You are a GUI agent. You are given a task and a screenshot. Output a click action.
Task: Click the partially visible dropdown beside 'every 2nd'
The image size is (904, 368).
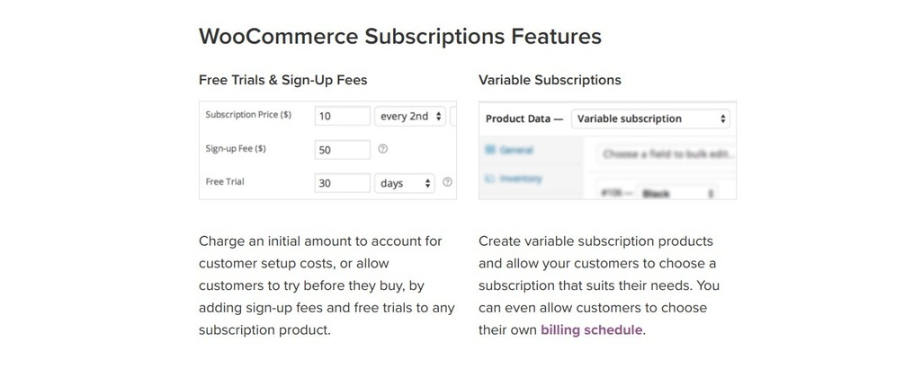tap(453, 116)
